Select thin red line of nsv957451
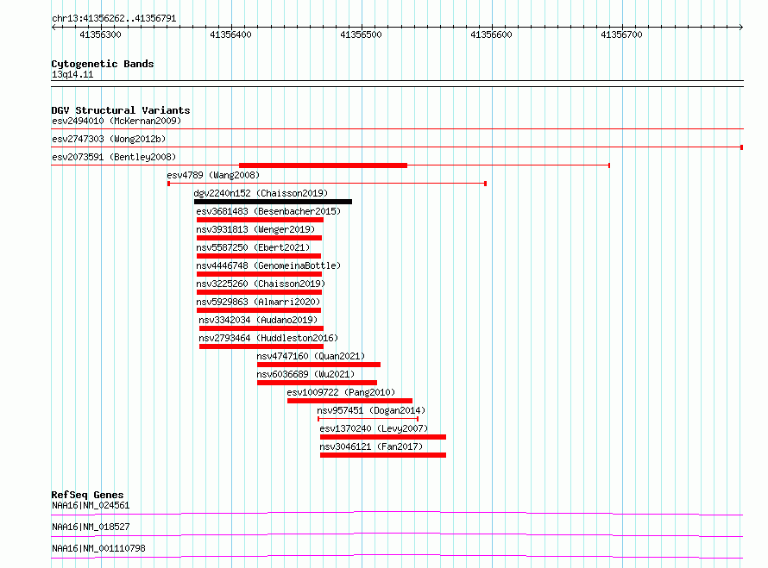 [368, 419]
